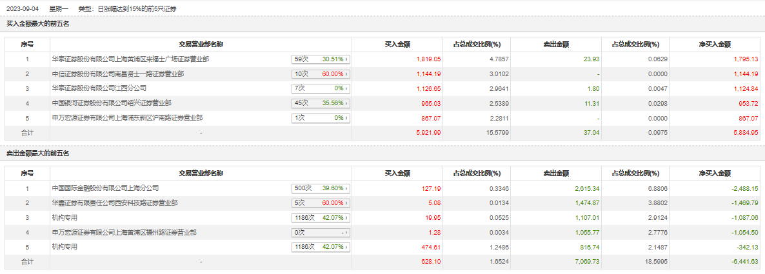
Task: Expand the 5次 60.00% stats box in sell table
Action: [x=321, y=203]
